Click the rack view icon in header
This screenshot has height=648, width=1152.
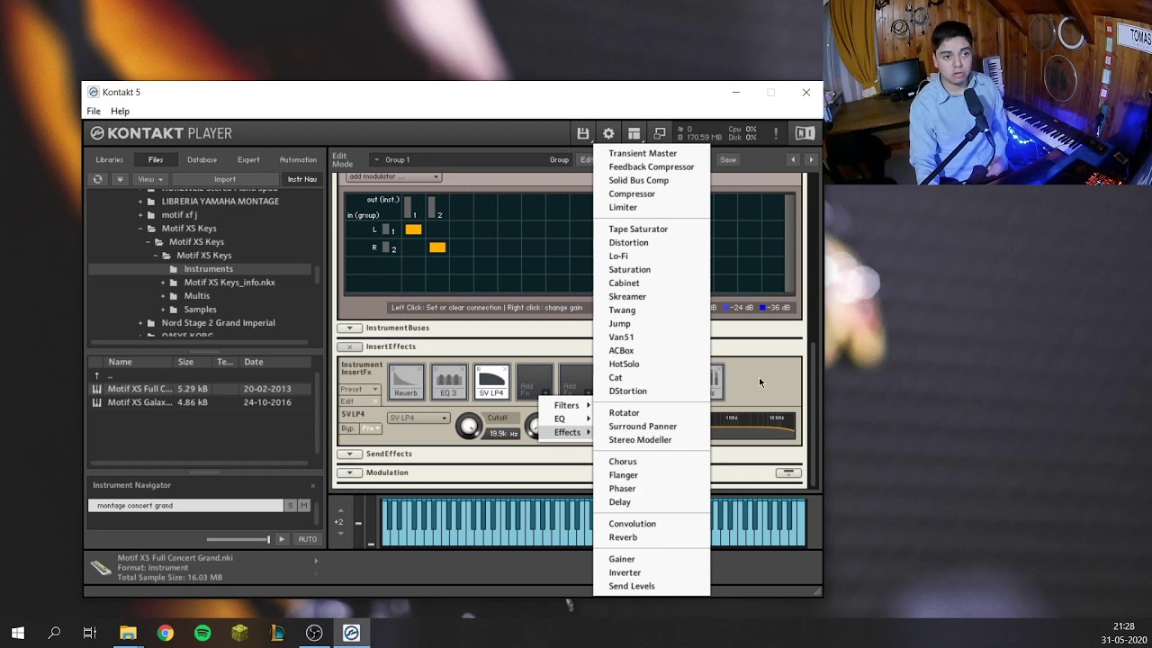[x=634, y=133]
